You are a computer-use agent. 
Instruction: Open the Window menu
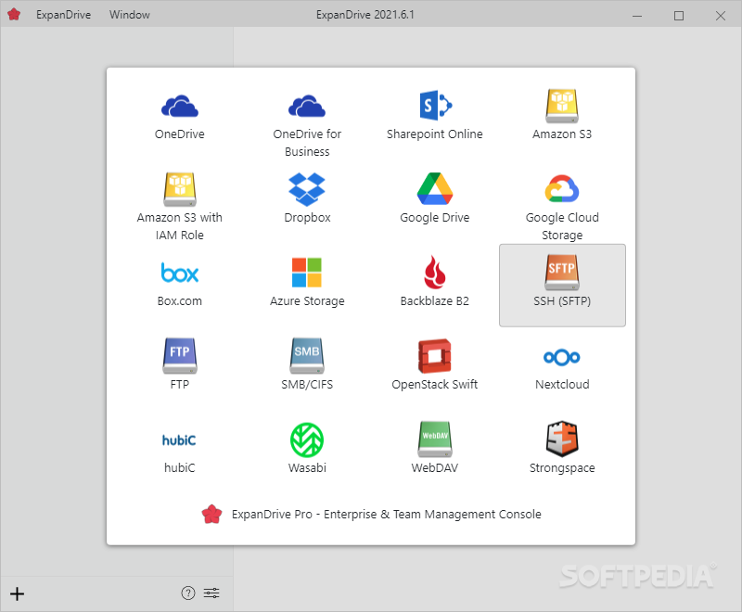(x=129, y=14)
